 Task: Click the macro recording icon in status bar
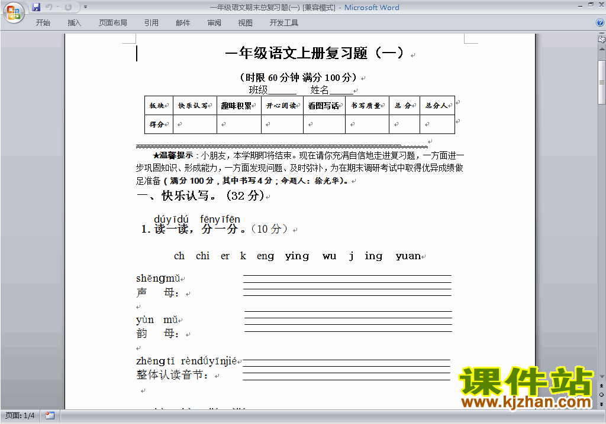pos(50,416)
